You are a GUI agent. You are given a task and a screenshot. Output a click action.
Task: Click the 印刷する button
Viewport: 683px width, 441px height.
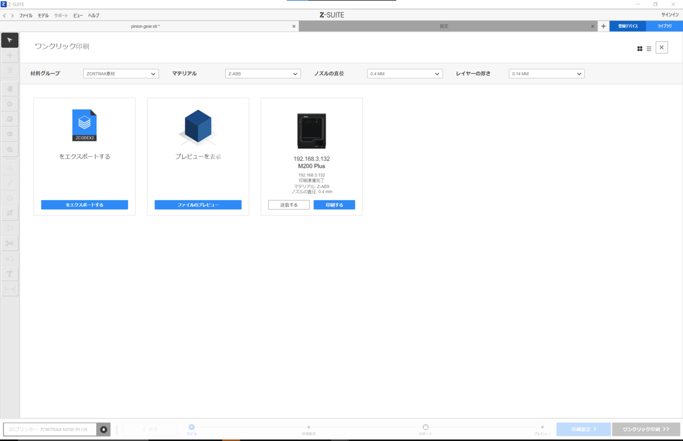coord(334,205)
